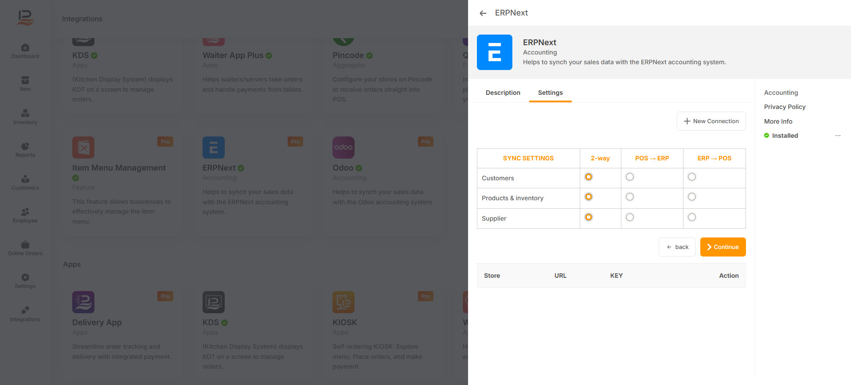Click the back arrow beside ERPNext title
The image size is (851, 385).
click(x=483, y=13)
